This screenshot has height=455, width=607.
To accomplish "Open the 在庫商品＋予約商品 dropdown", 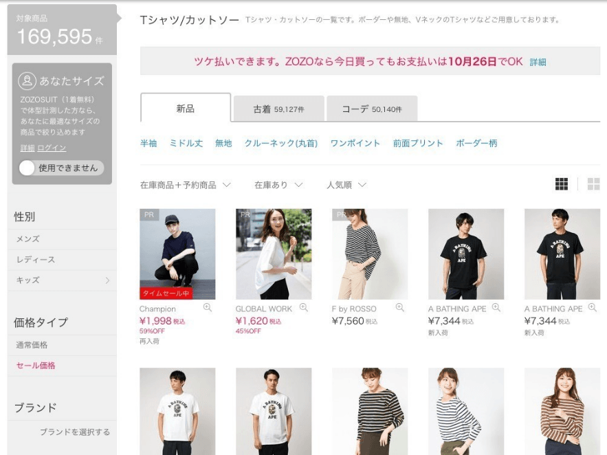I will click(x=185, y=185).
